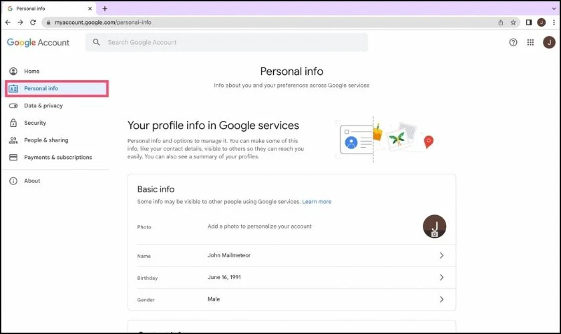Click the Security lock icon in sidebar

coord(13,123)
